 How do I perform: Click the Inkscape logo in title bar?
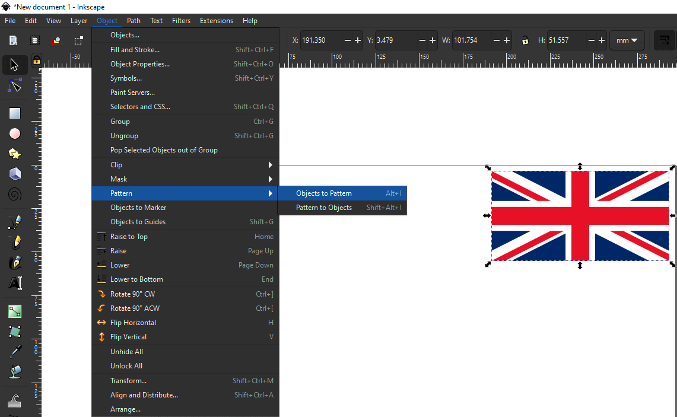tap(6, 7)
